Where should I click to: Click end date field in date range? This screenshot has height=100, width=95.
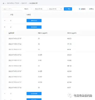click(53, 9)
